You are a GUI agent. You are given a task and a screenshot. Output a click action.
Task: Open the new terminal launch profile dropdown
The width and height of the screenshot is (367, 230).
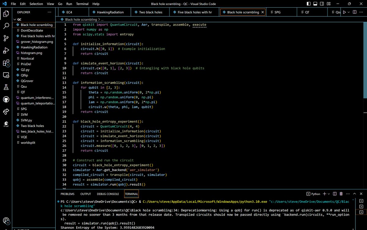(329, 194)
